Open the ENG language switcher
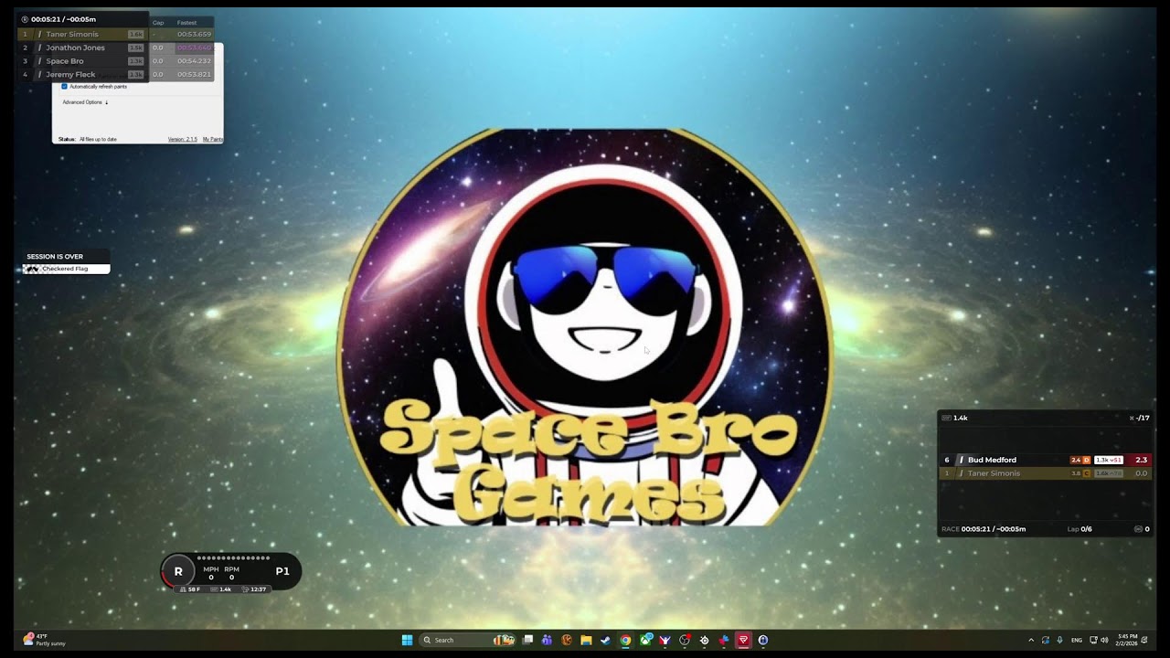The image size is (1170, 658). tap(1077, 640)
